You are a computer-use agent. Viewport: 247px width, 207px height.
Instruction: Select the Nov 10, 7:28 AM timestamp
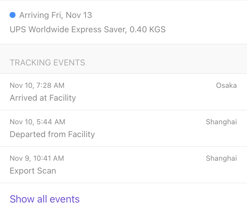pyautogui.click(x=37, y=85)
